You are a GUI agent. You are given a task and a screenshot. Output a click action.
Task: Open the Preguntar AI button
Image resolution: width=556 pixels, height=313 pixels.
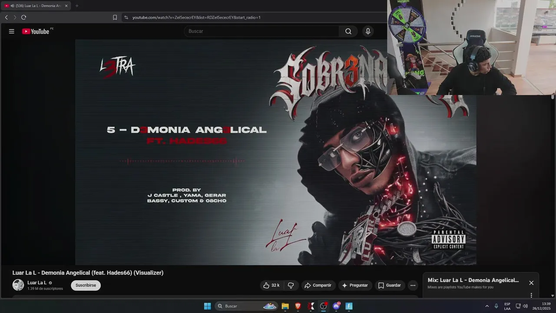point(355,285)
